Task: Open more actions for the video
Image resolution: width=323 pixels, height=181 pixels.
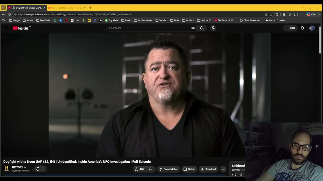Action: pyautogui.click(x=223, y=169)
